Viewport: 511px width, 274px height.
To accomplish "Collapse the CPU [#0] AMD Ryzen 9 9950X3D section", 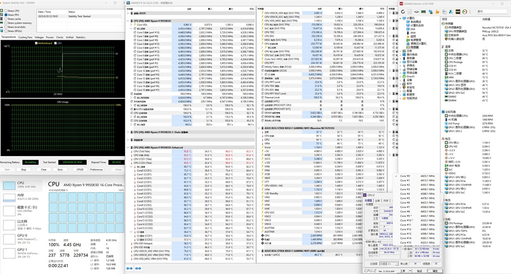I will pyautogui.click(x=128, y=20).
